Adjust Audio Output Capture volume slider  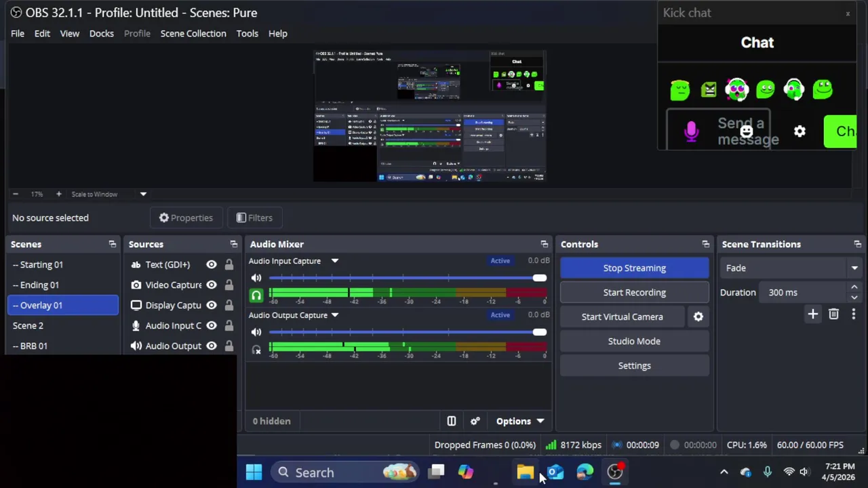click(407, 332)
